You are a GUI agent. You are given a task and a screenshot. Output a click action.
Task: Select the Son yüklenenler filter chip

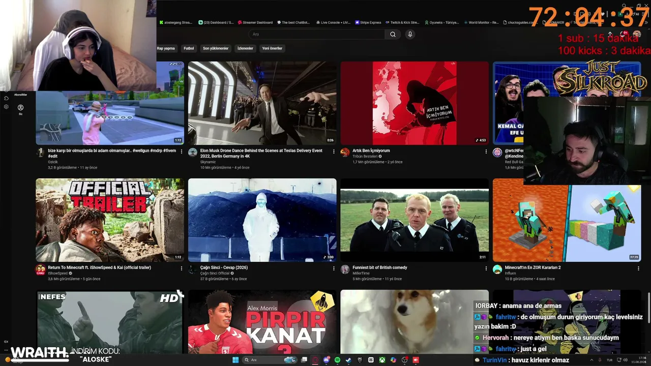pos(216,48)
